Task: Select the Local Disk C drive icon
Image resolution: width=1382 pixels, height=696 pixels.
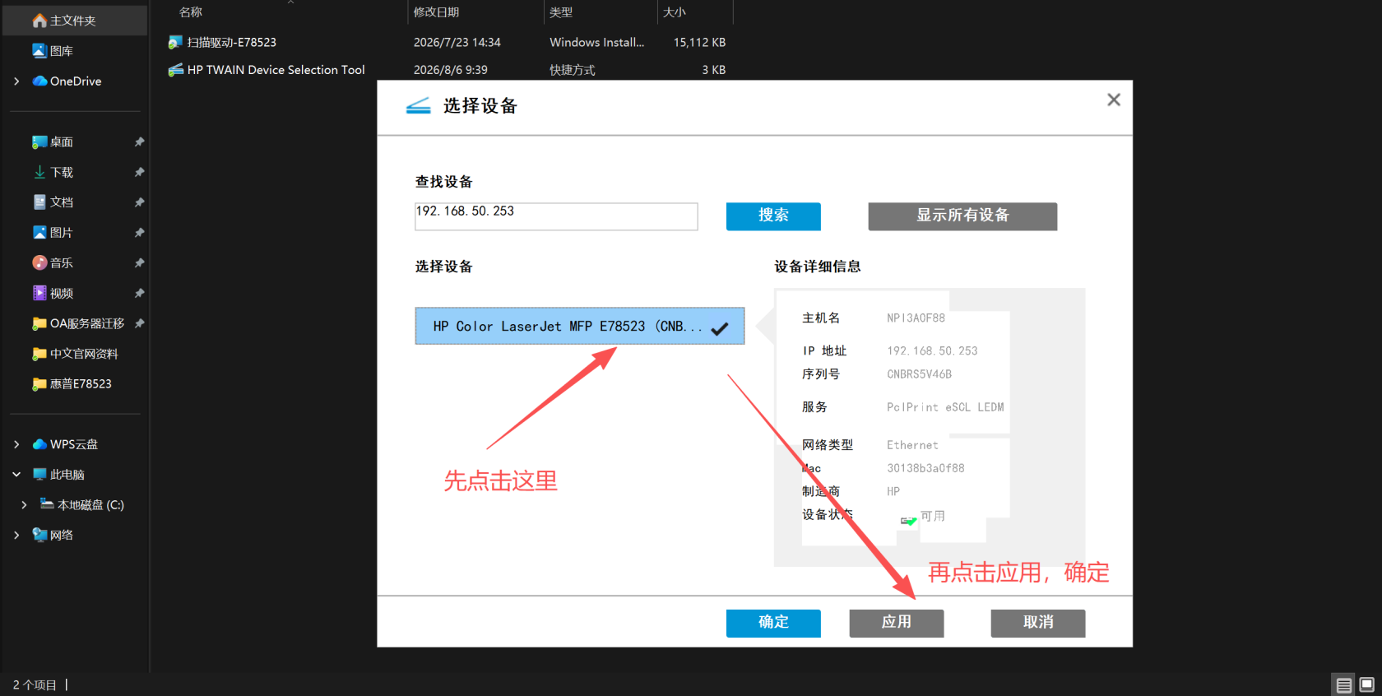Action: point(47,504)
